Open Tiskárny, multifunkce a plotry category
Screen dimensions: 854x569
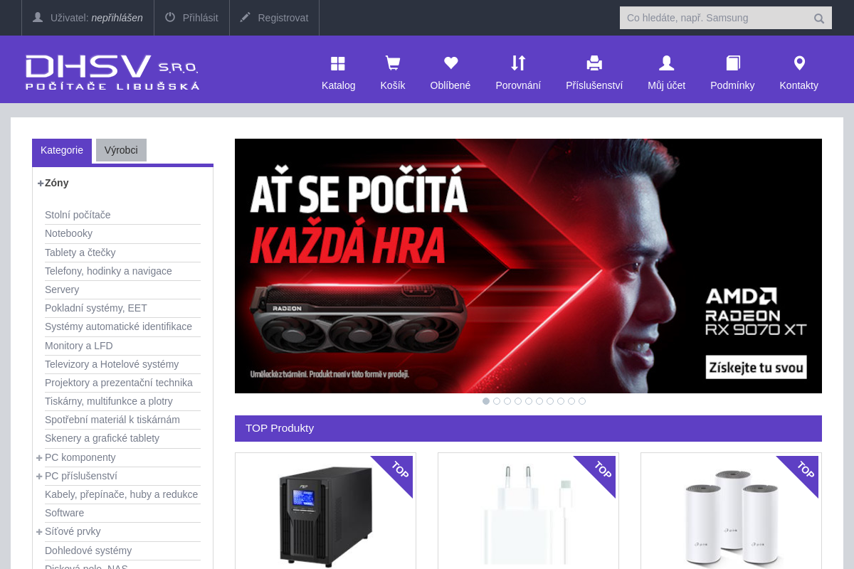point(109,401)
